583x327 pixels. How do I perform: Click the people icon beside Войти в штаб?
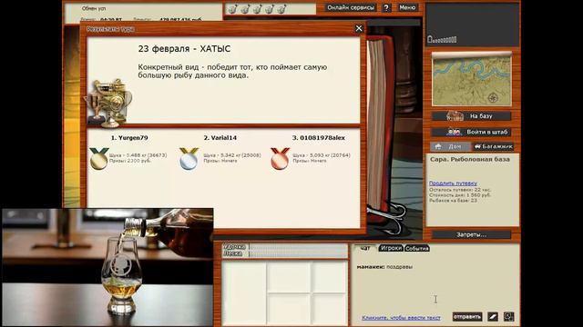[x=454, y=132]
